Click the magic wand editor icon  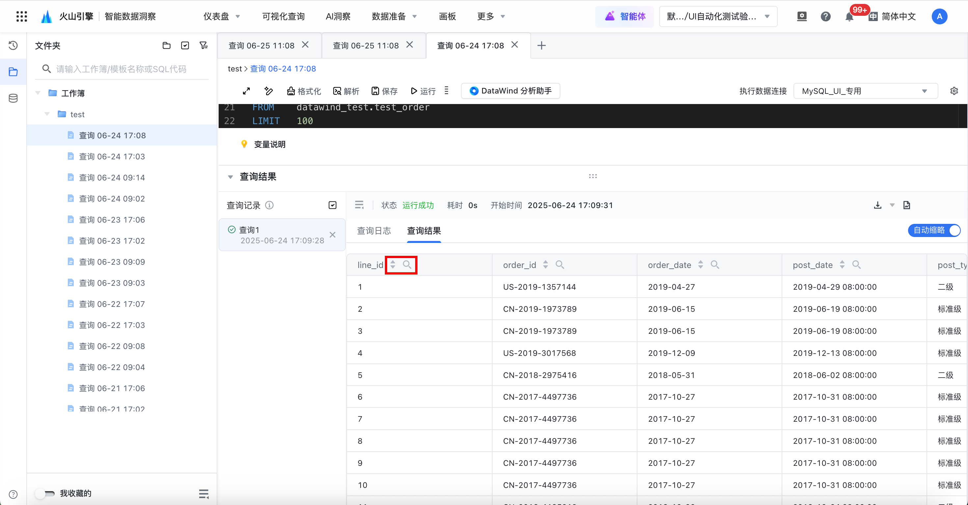[x=268, y=91]
